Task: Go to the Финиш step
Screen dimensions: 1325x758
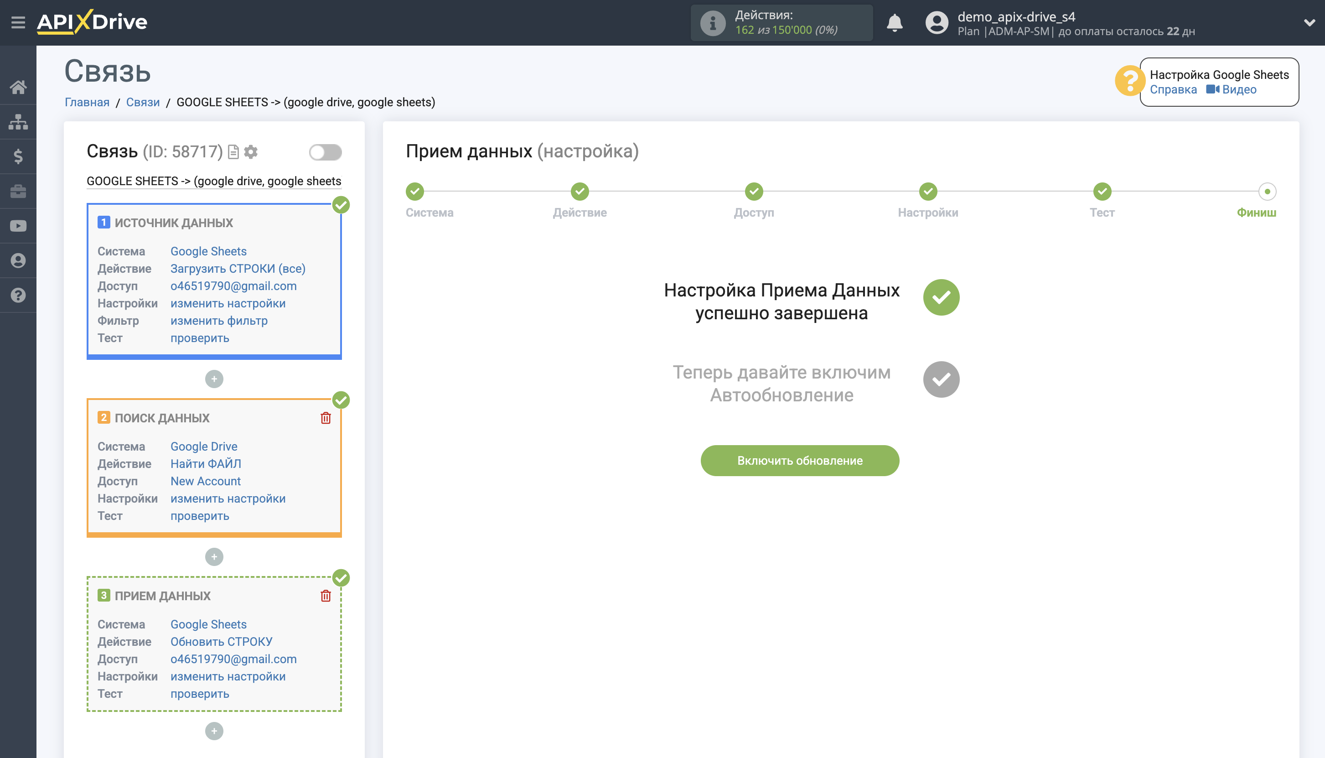Action: (1267, 192)
